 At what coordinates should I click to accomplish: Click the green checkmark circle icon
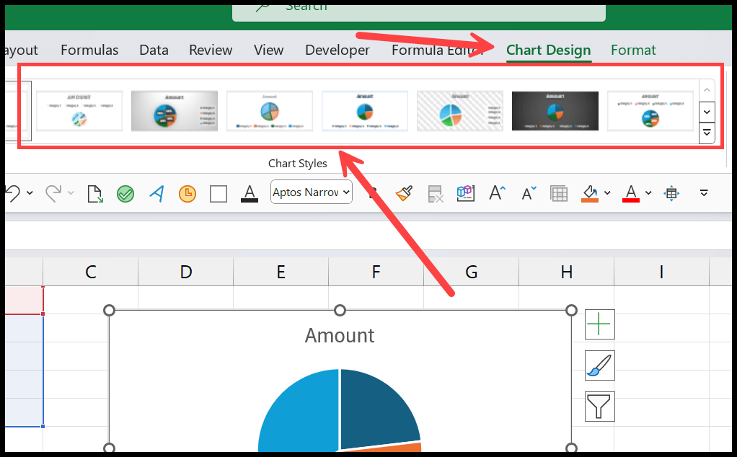pos(125,193)
